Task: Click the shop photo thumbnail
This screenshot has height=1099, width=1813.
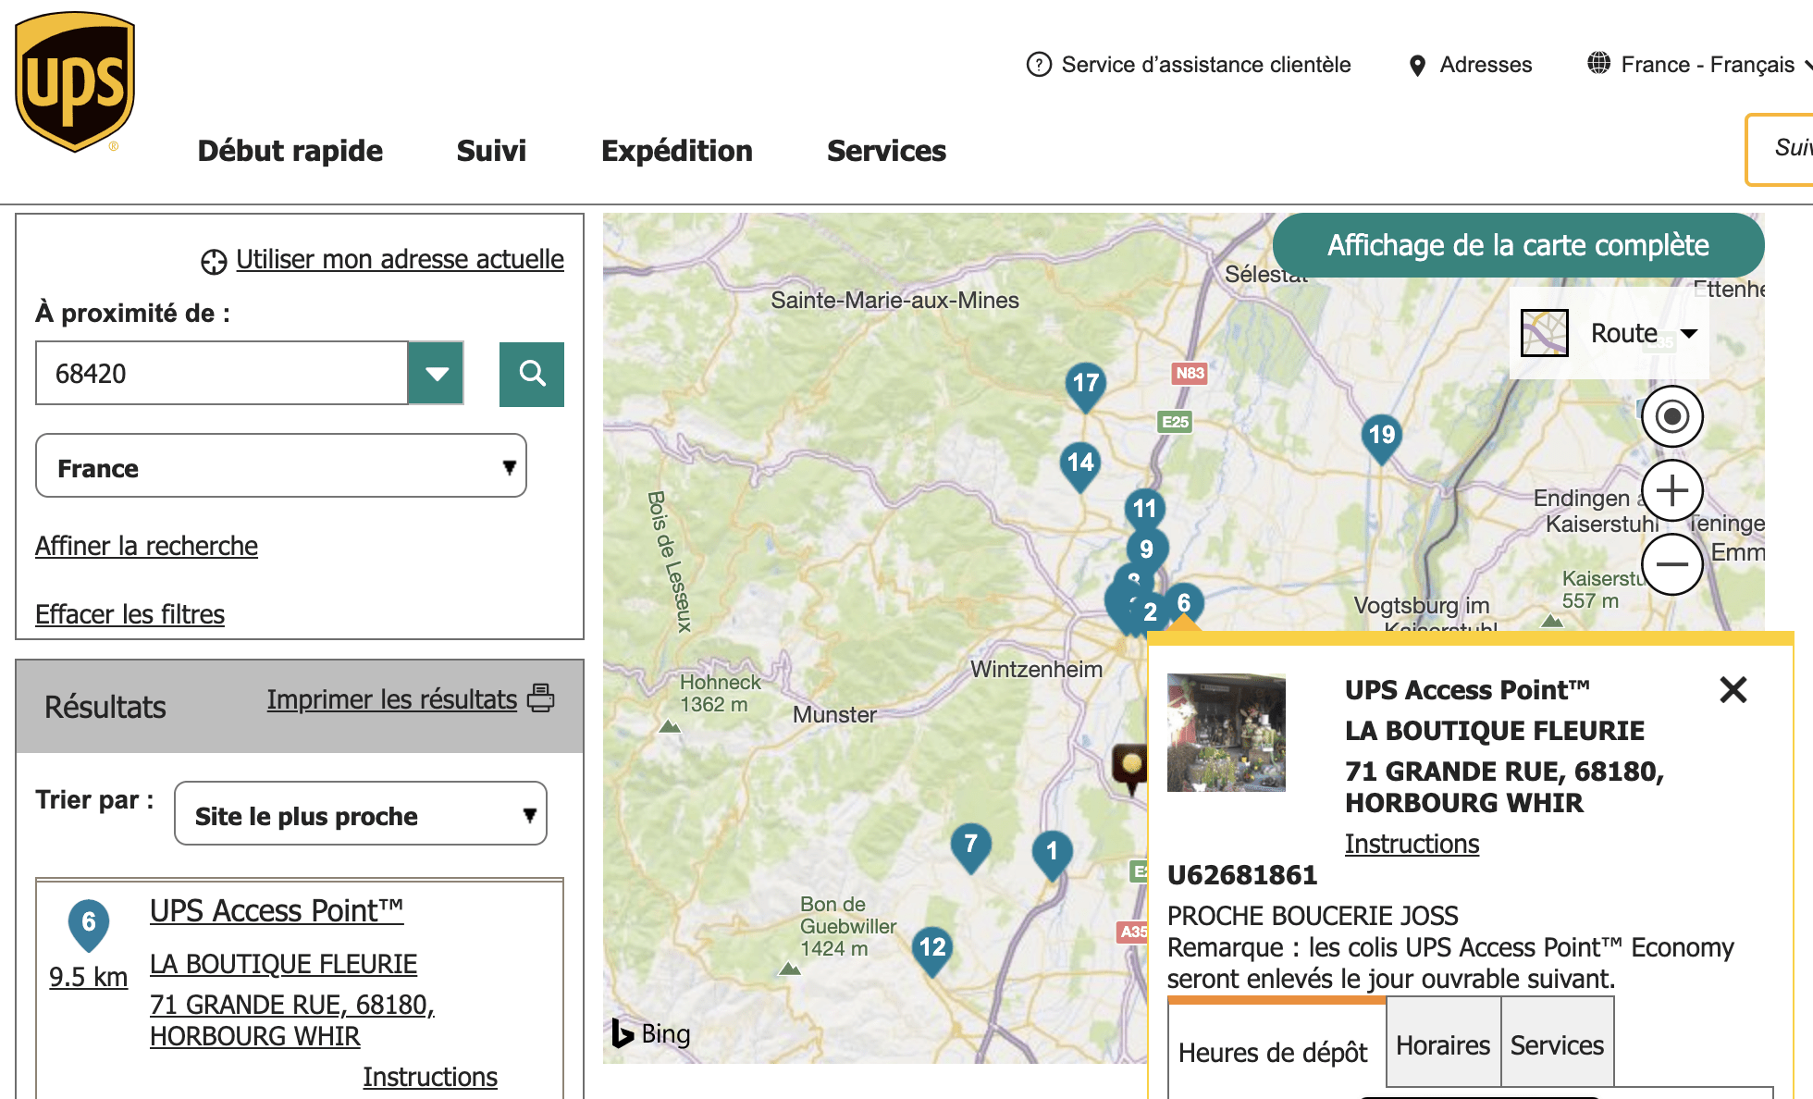Action: 1227,733
